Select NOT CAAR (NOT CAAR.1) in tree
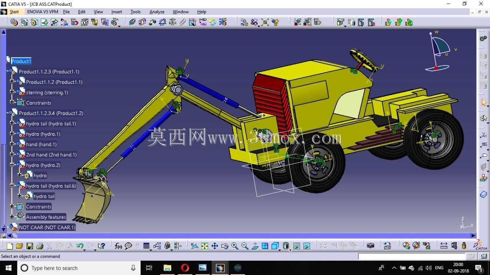The width and height of the screenshot is (490, 275). [47, 228]
